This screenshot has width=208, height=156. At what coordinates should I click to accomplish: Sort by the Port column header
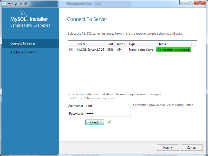tap(110, 44)
